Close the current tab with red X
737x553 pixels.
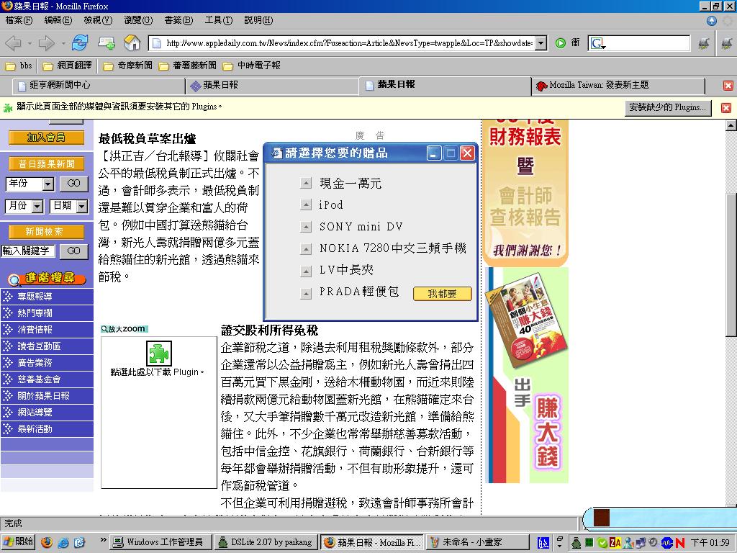click(728, 86)
